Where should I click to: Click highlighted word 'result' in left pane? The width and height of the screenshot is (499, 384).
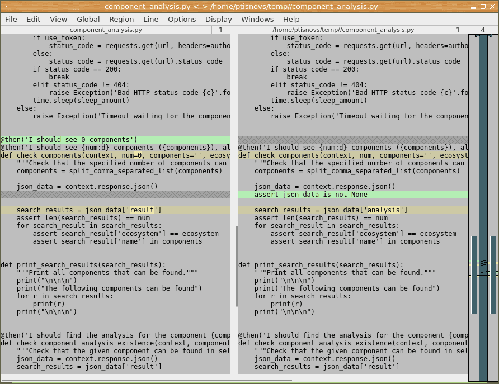[x=142, y=210]
